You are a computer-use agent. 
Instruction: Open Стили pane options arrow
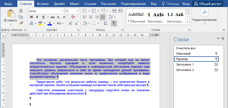click(x=218, y=38)
